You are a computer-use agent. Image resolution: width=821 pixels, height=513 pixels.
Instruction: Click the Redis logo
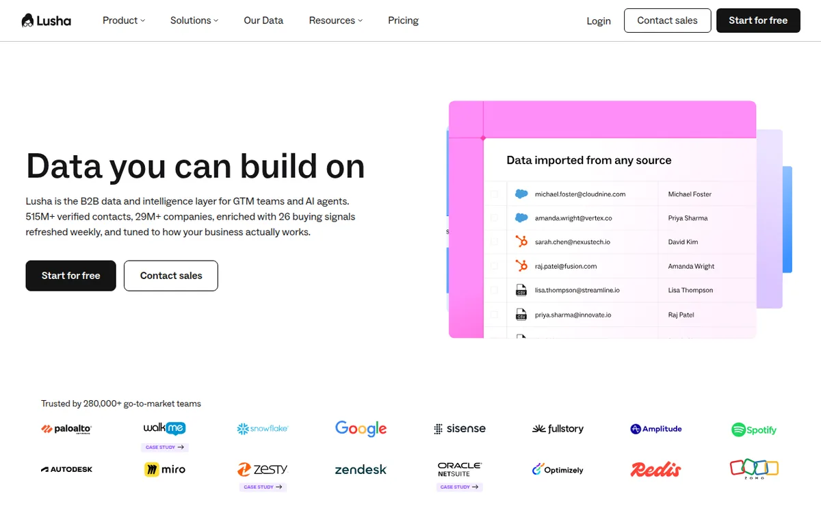pos(656,469)
